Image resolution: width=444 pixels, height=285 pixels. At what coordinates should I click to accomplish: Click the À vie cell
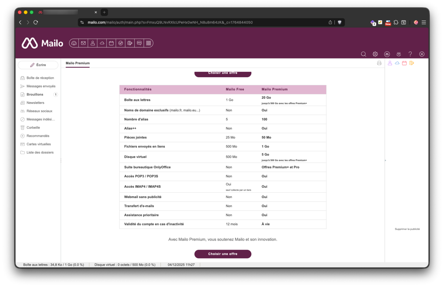(x=266, y=224)
